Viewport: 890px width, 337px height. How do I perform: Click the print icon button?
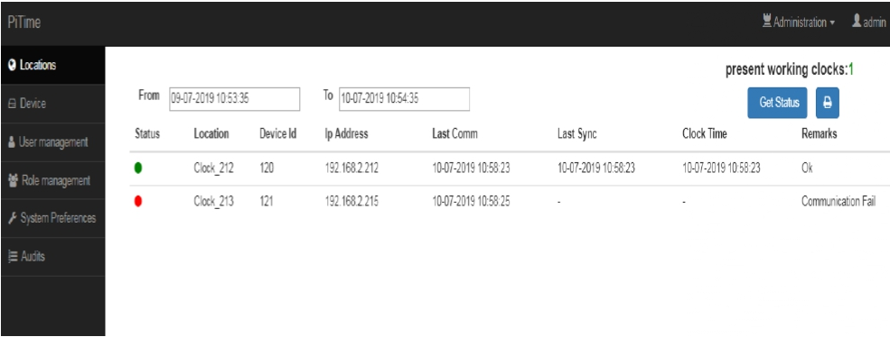pos(828,103)
